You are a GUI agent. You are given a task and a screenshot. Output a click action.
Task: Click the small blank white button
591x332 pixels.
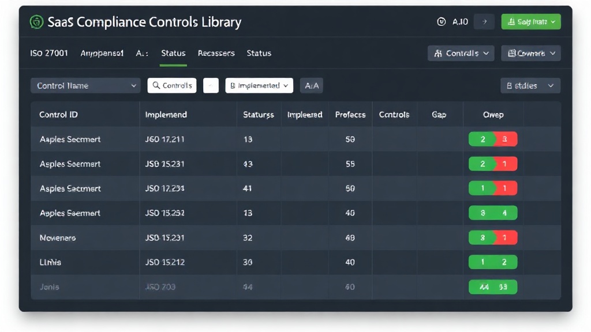(x=211, y=85)
